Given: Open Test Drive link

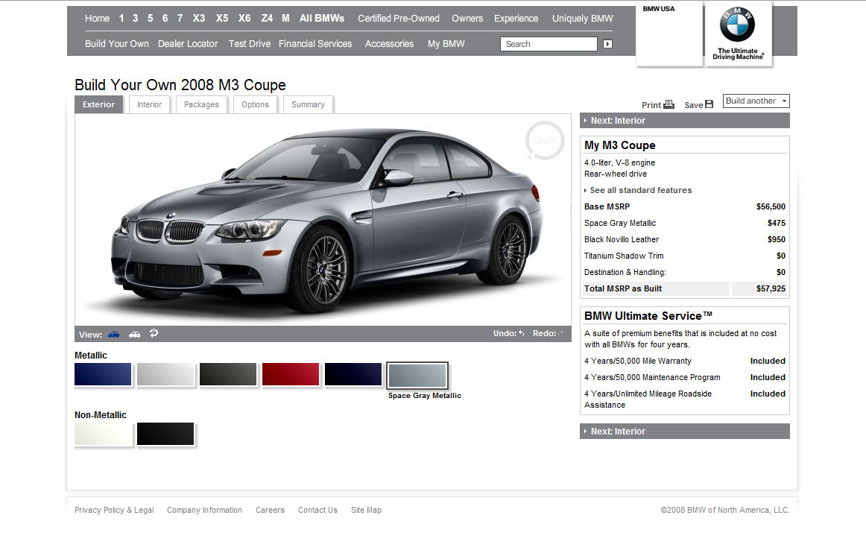Looking at the screenshot, I should 250,44.
